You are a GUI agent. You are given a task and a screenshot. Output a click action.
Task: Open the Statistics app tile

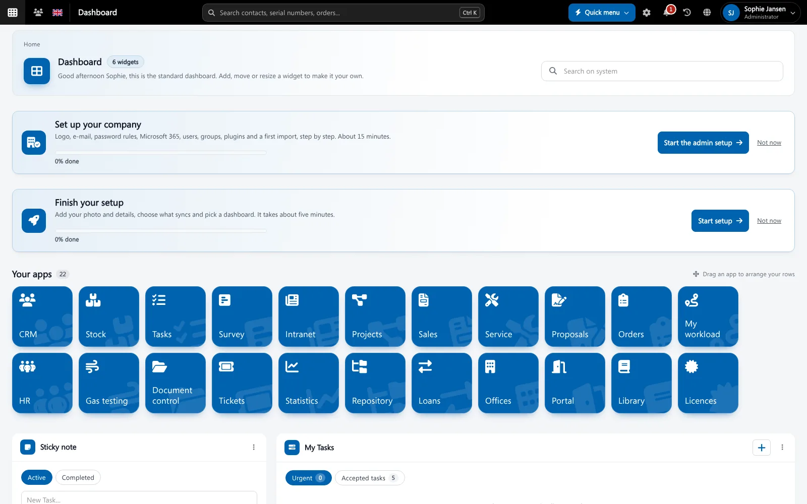coord(309,383)
